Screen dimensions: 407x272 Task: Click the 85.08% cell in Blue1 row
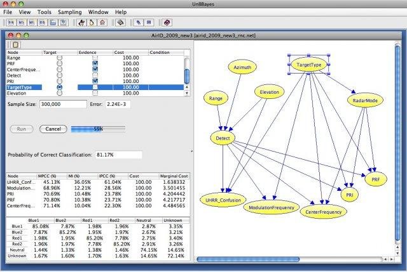[x=41, y=226]
